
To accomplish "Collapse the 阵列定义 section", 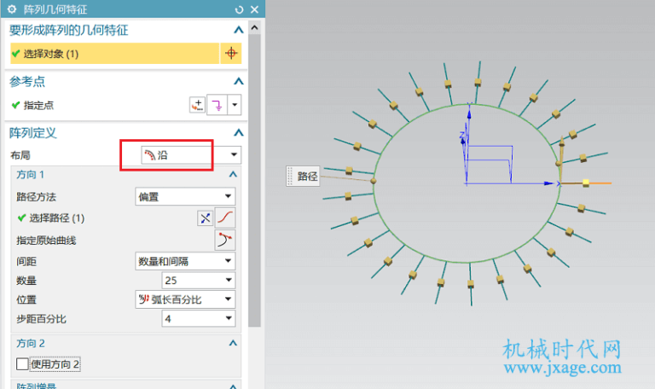I will [x=238, y=133].
